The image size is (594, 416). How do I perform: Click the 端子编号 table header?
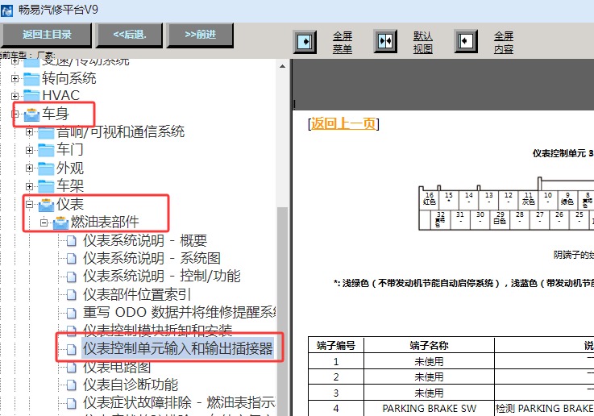click(x=336, y=345)
